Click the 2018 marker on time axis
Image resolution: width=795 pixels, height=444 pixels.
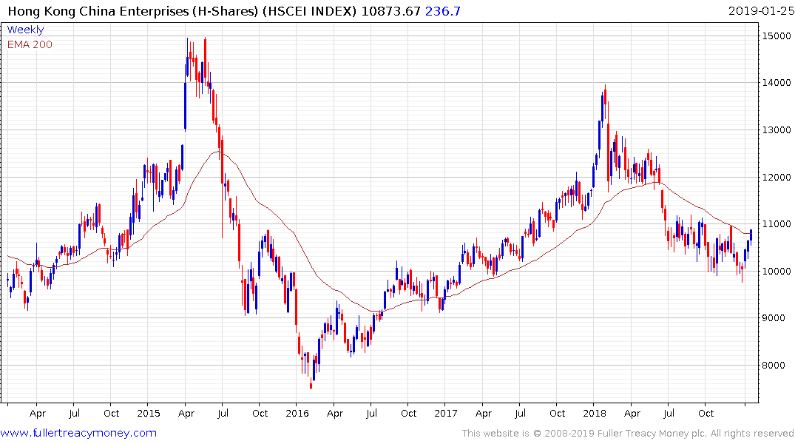point(595,413)
